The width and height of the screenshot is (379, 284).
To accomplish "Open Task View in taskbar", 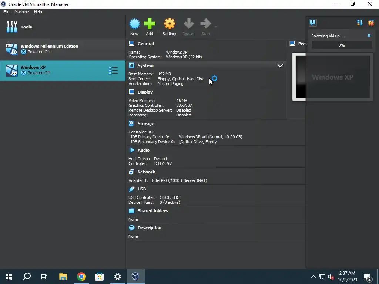I will tap(44, 277).
